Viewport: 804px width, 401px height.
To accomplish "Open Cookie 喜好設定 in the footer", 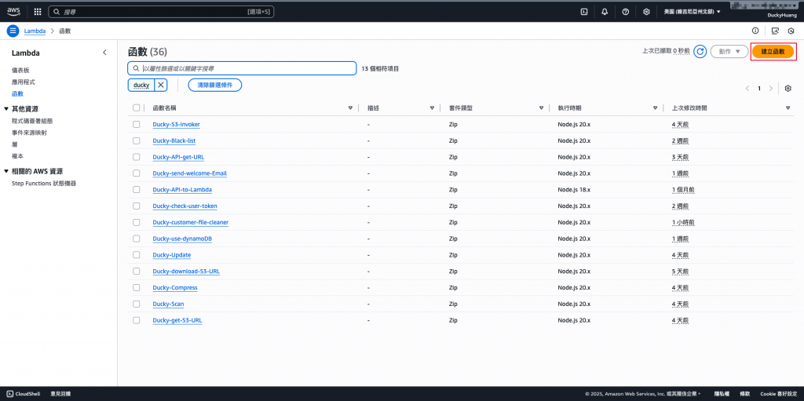I will pyautogui.click(x=779, y=394).
